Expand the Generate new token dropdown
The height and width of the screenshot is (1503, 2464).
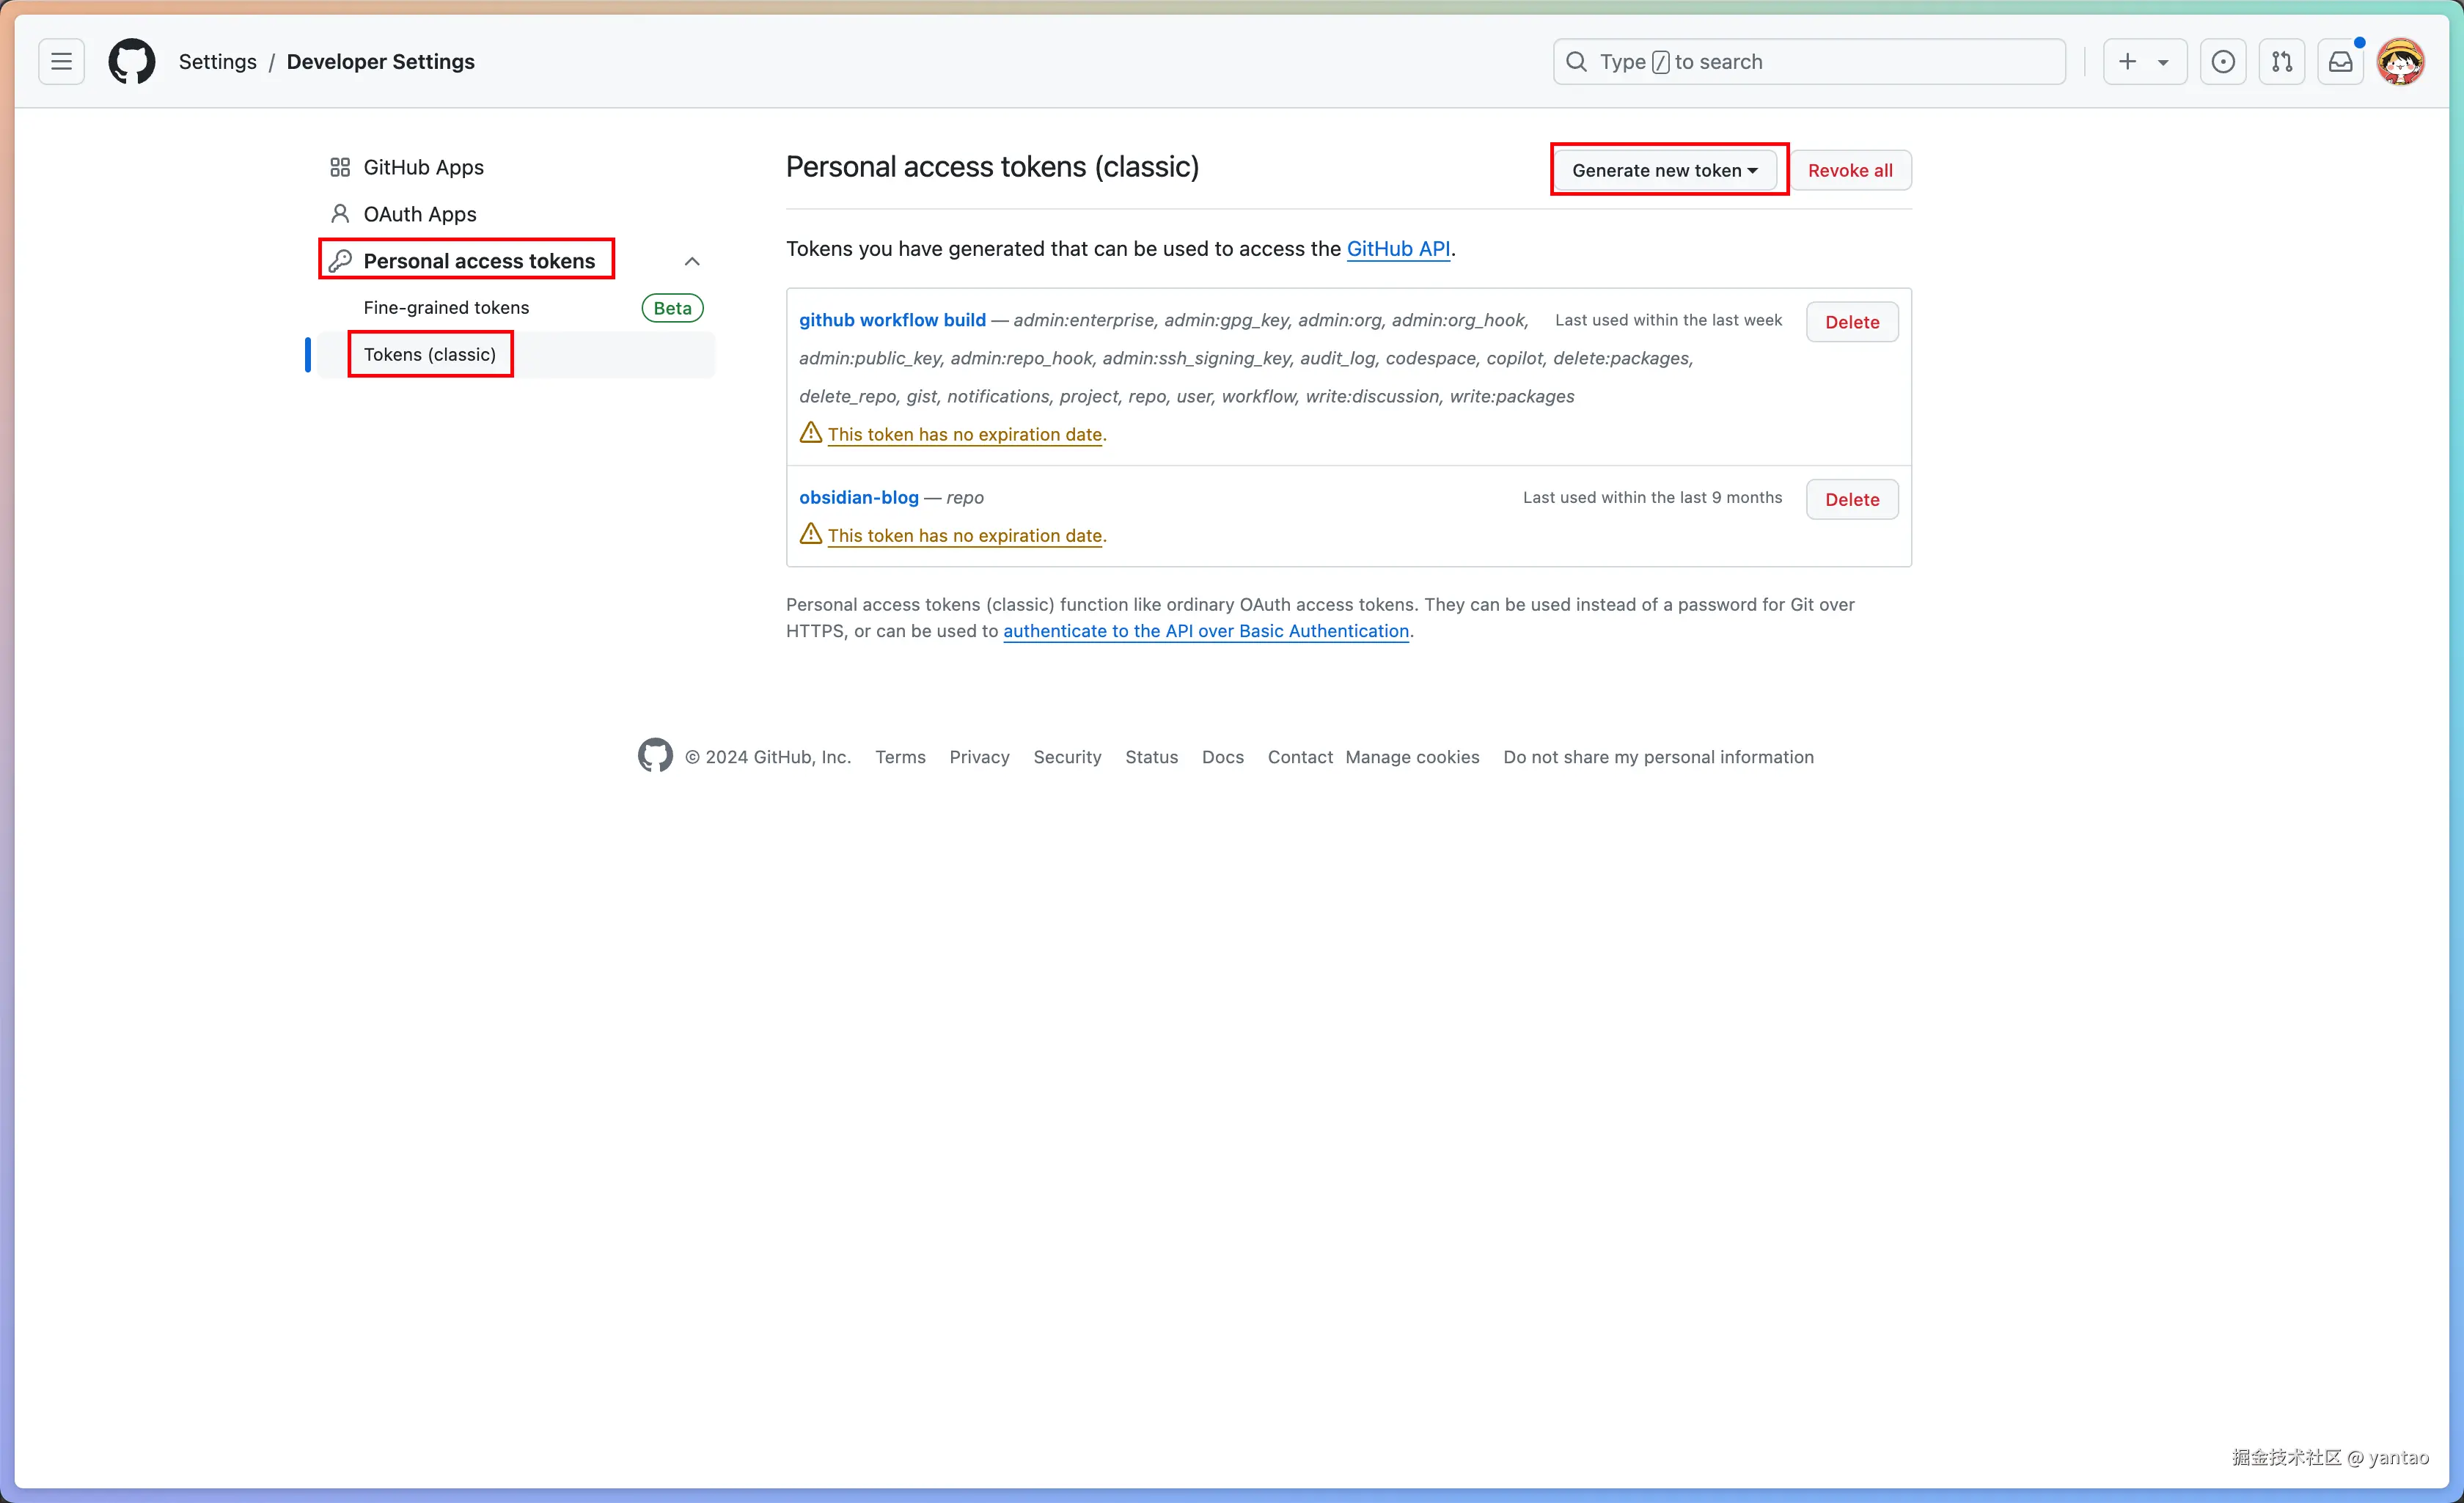pos(1664,170)
